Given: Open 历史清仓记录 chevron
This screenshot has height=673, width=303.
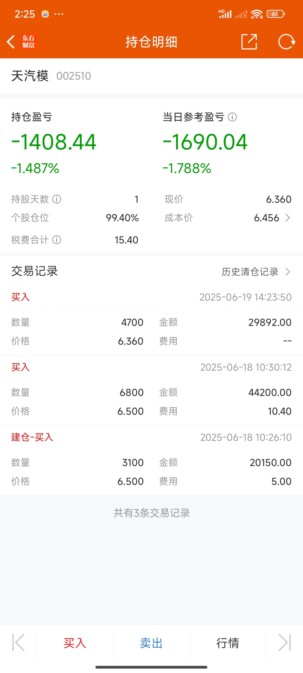Looking at the screenshot, I should tap(288, 271).
